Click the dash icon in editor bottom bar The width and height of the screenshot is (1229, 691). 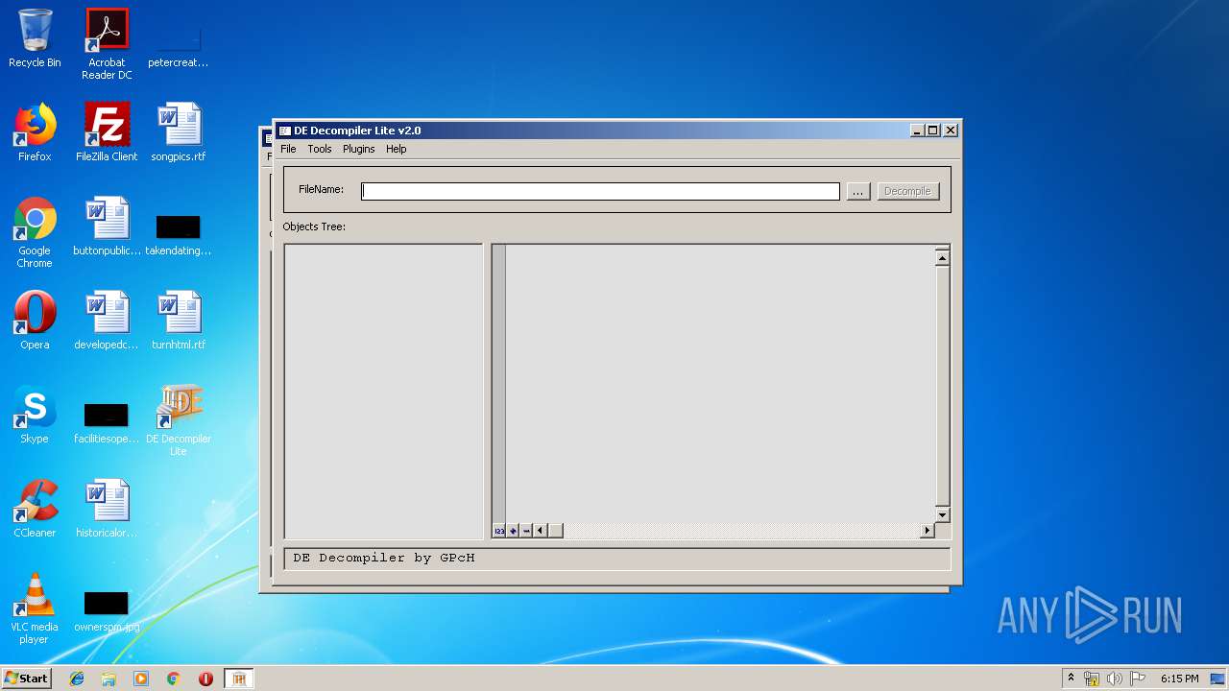click(526, 531)
